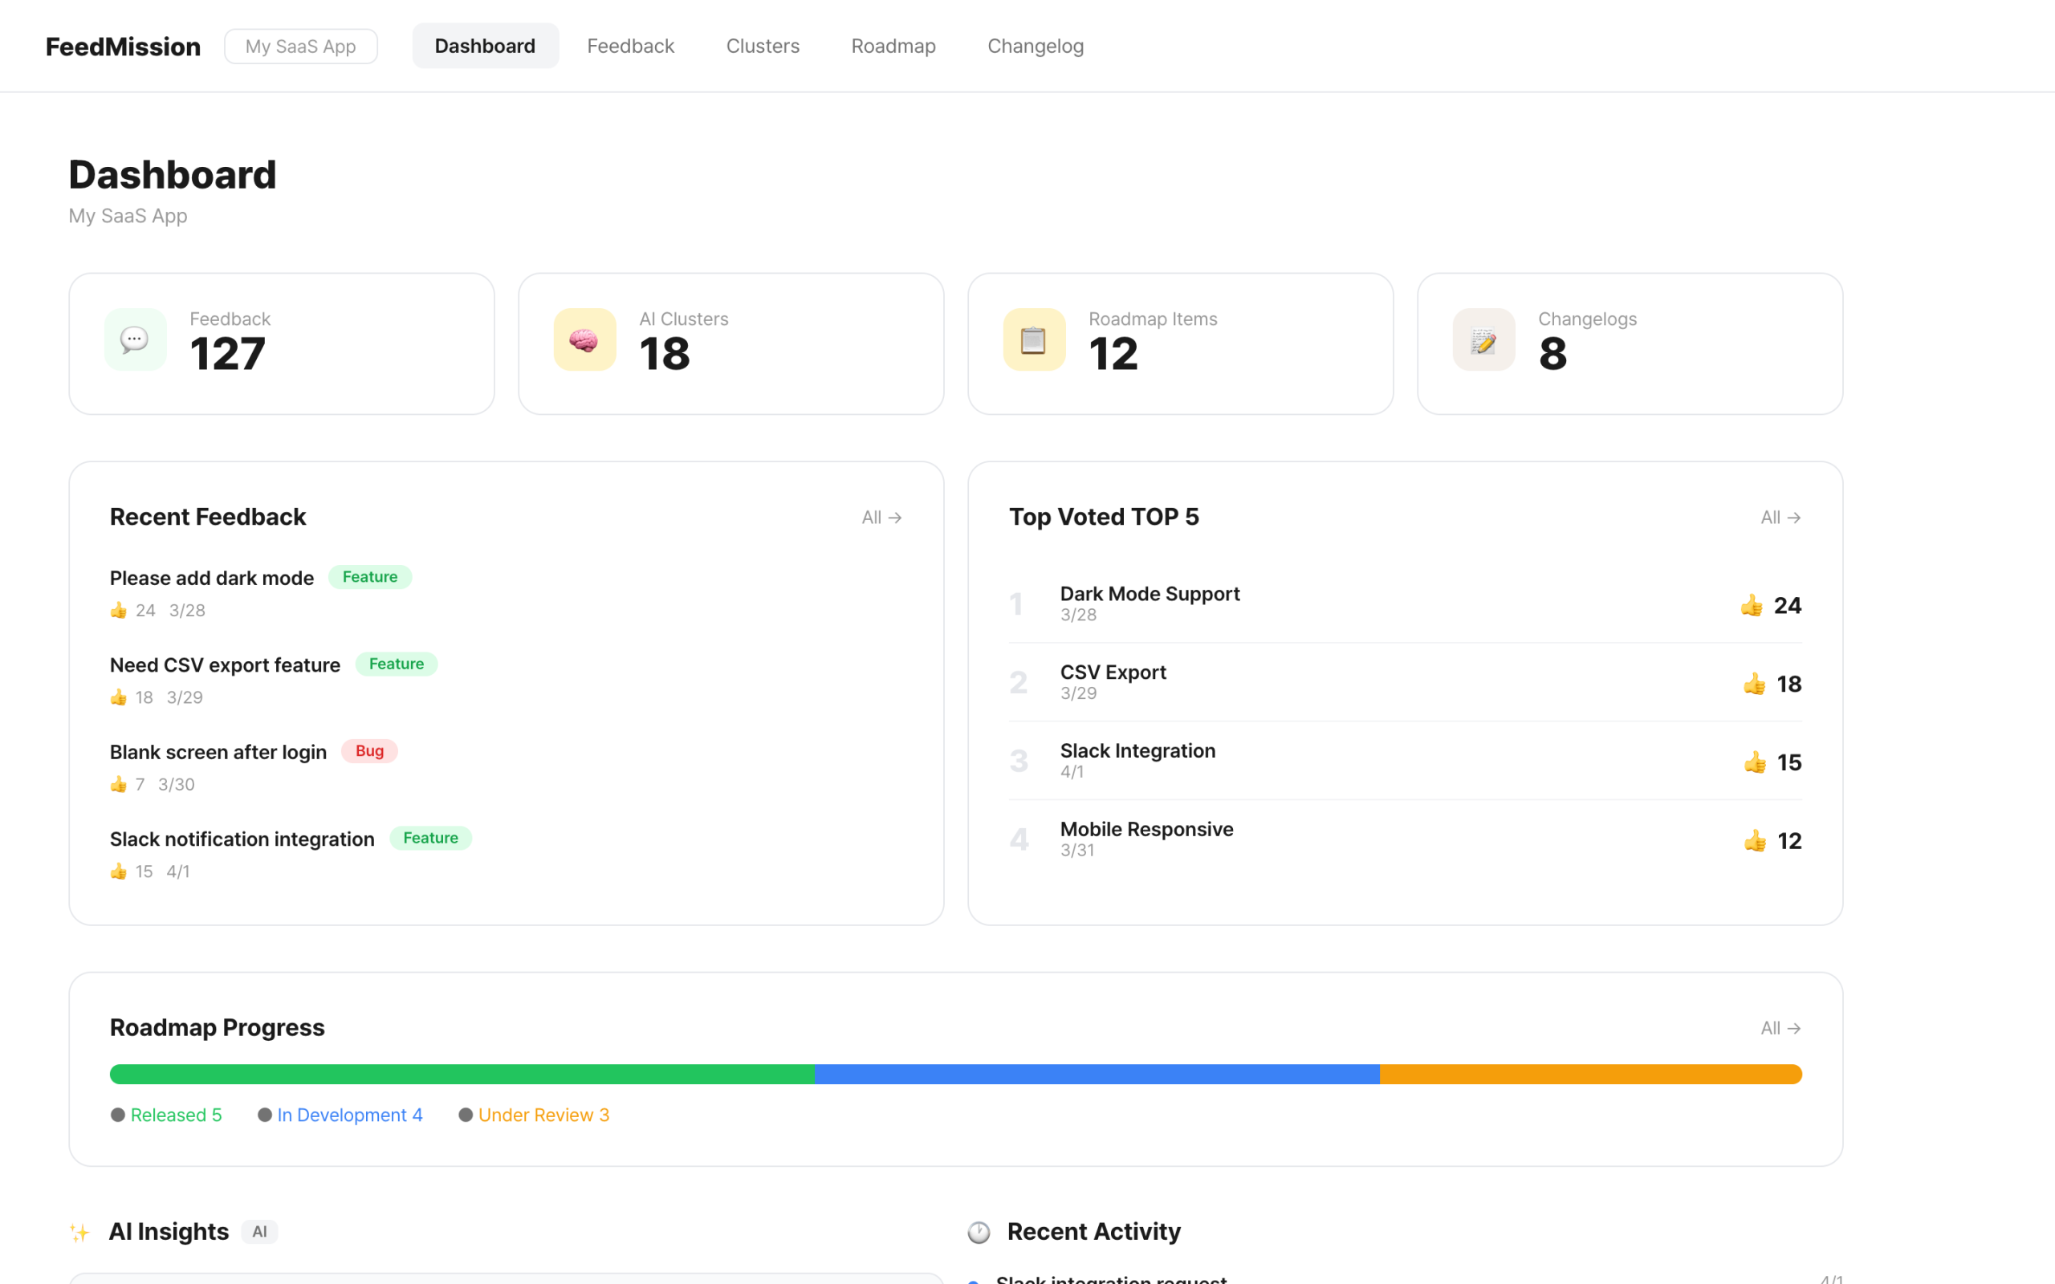Open the Changelog tab

click(x=1036, y=46)
